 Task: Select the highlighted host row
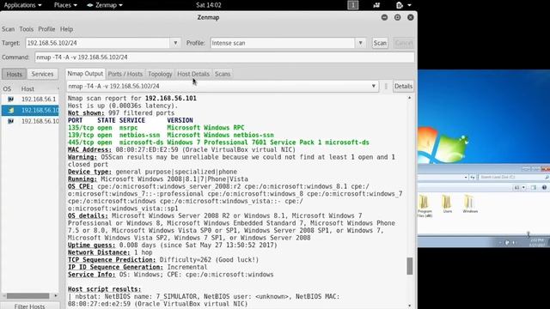point(30,111)
